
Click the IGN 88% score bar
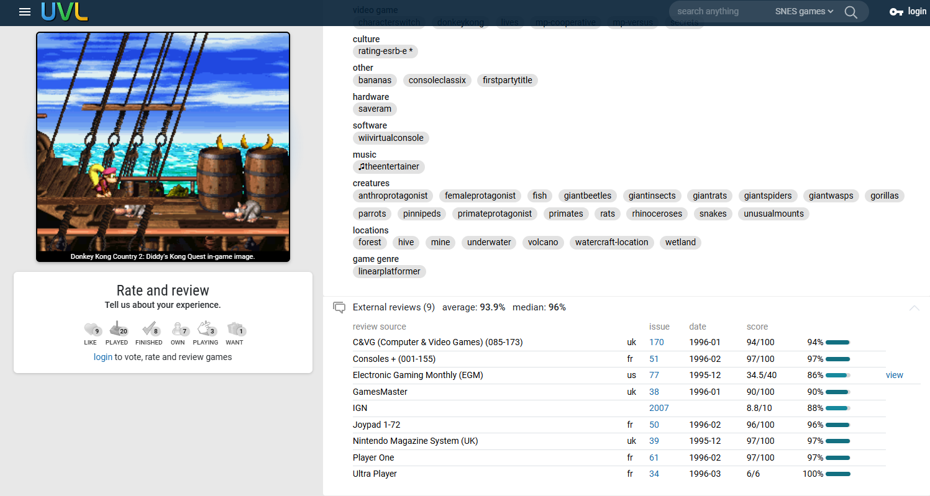(838, 408)
